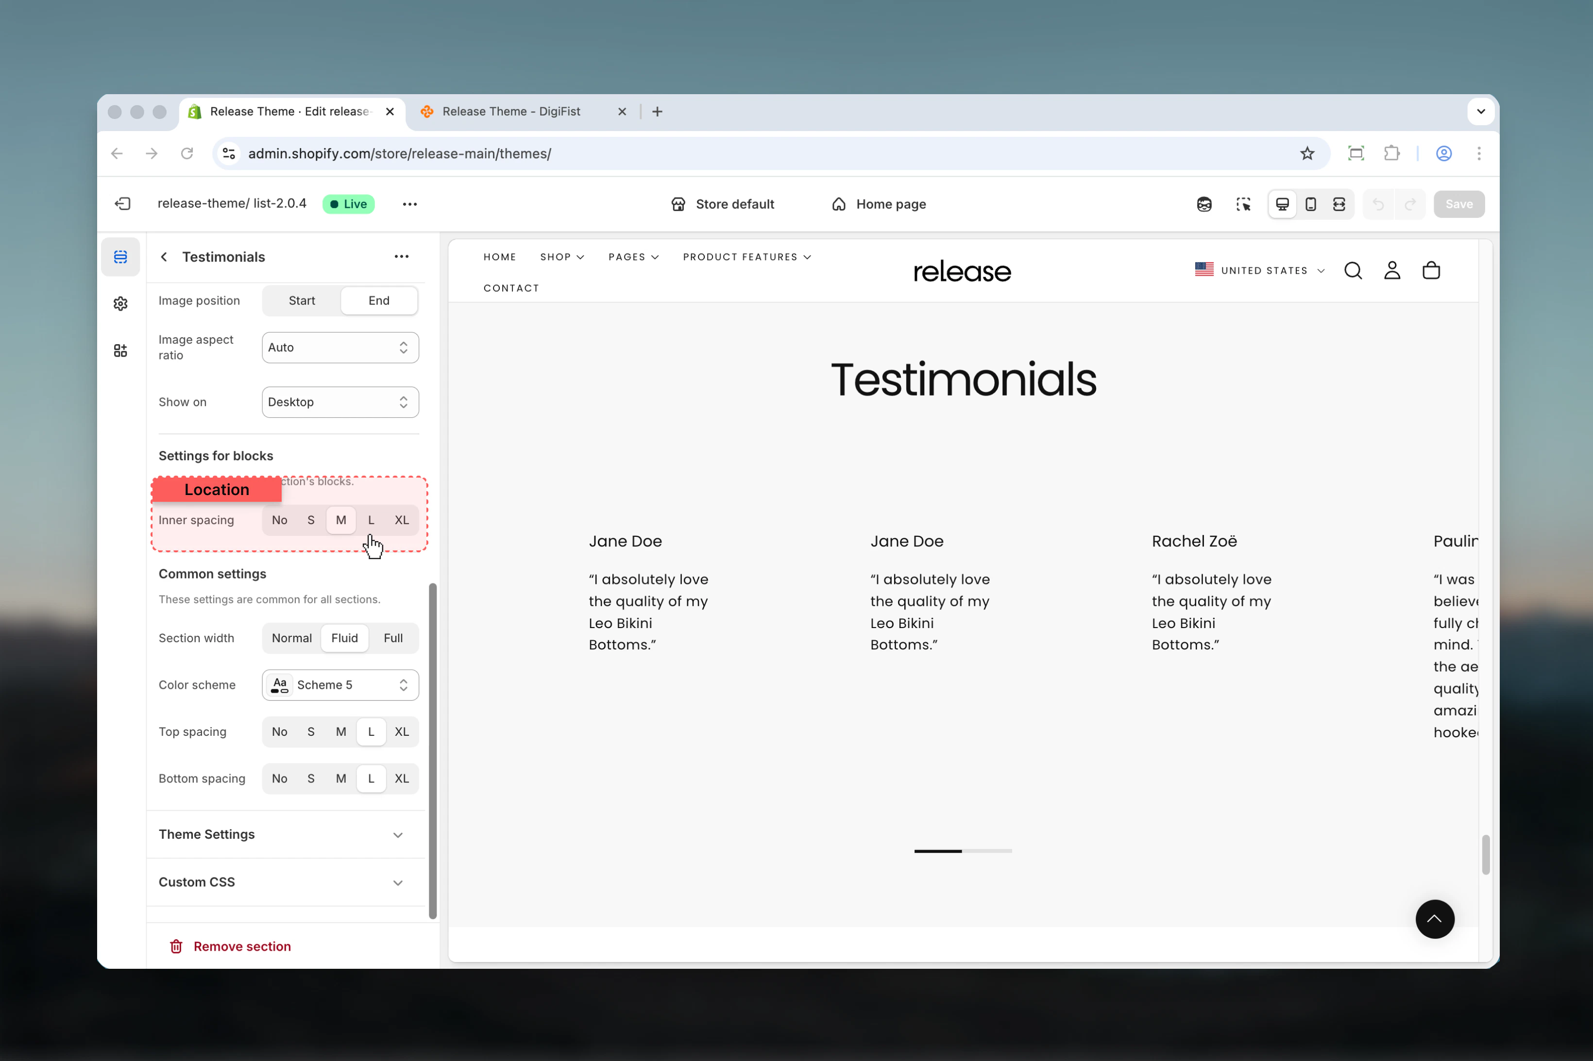
Task: Set Inner spacing to No
Action: (280, 520)
